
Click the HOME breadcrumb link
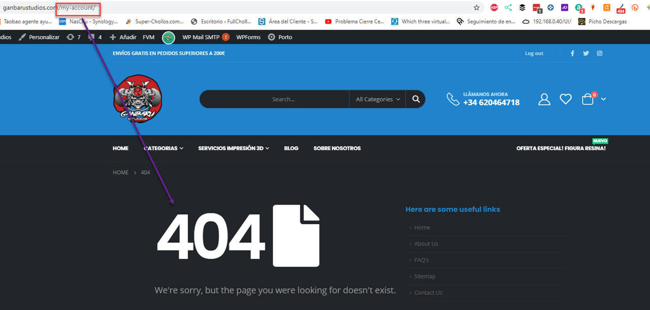(x=120, y=173)
